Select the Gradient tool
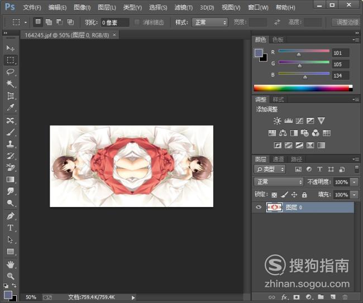This screenshot has height=303, width=363. tap(10, 180)
